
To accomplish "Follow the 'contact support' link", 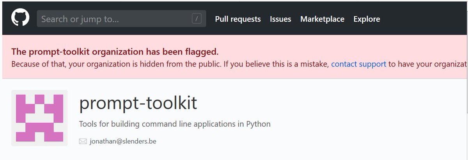I will pos(358,64).
